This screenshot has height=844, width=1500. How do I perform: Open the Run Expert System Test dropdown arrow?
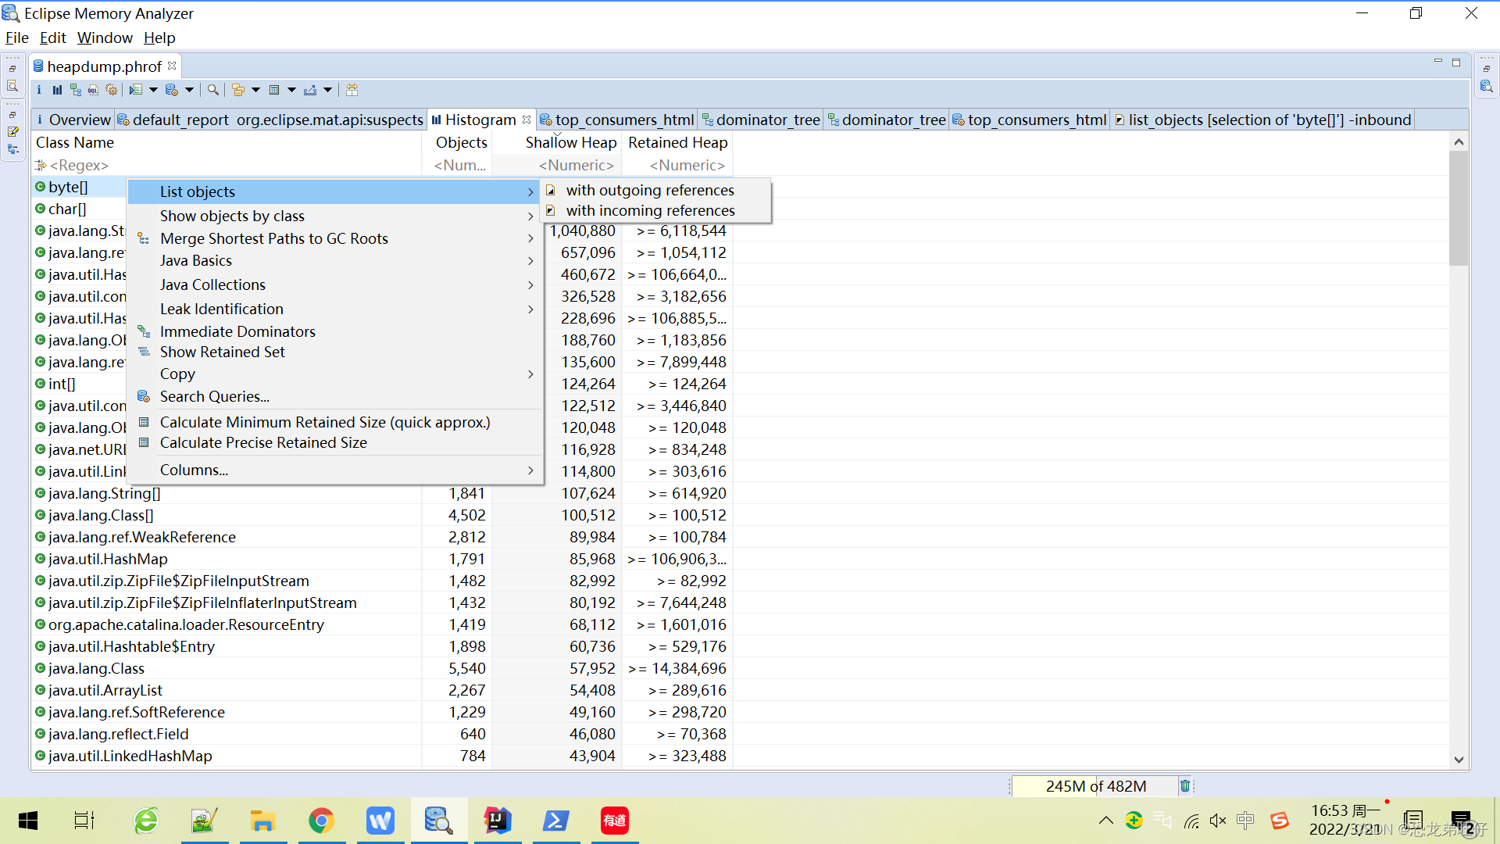[x=153, y=91]
